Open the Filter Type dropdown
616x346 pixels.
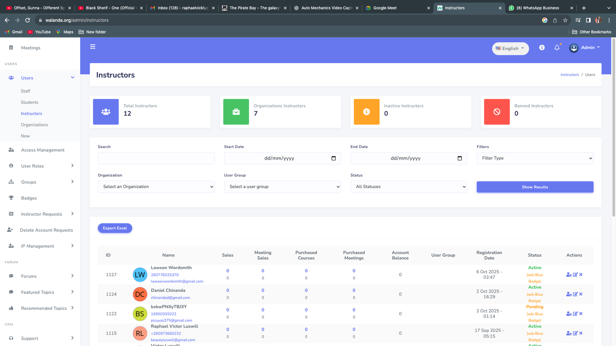(535, 158)
